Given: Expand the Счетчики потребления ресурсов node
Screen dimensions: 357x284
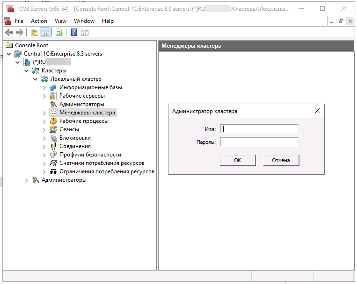Looking at the screenshot, I should 44,163.
